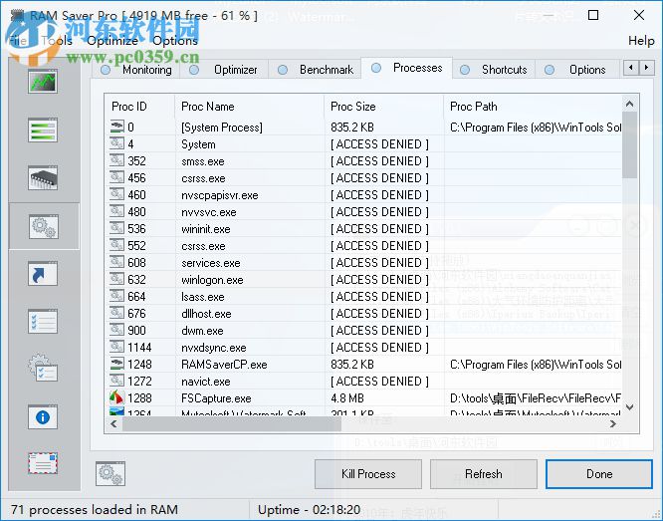
Task: Sort by the Proc Size column header
Action: (384, 107)
